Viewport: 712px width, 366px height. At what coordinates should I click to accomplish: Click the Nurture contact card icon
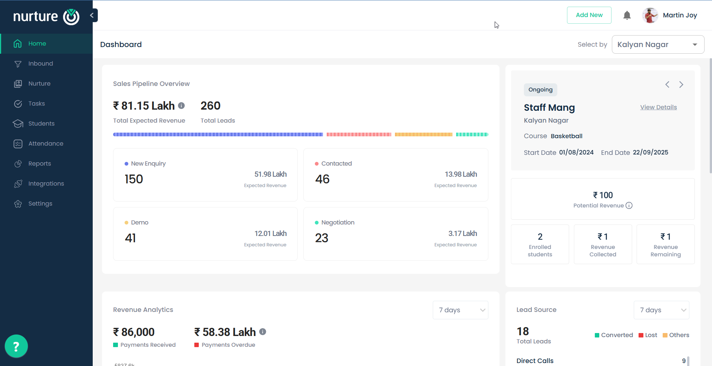[18, 84]
